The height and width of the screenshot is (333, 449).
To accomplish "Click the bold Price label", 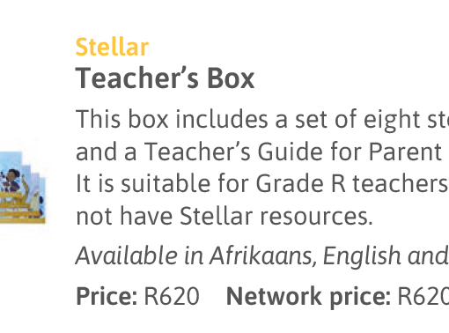I will (x=107, y=296).
